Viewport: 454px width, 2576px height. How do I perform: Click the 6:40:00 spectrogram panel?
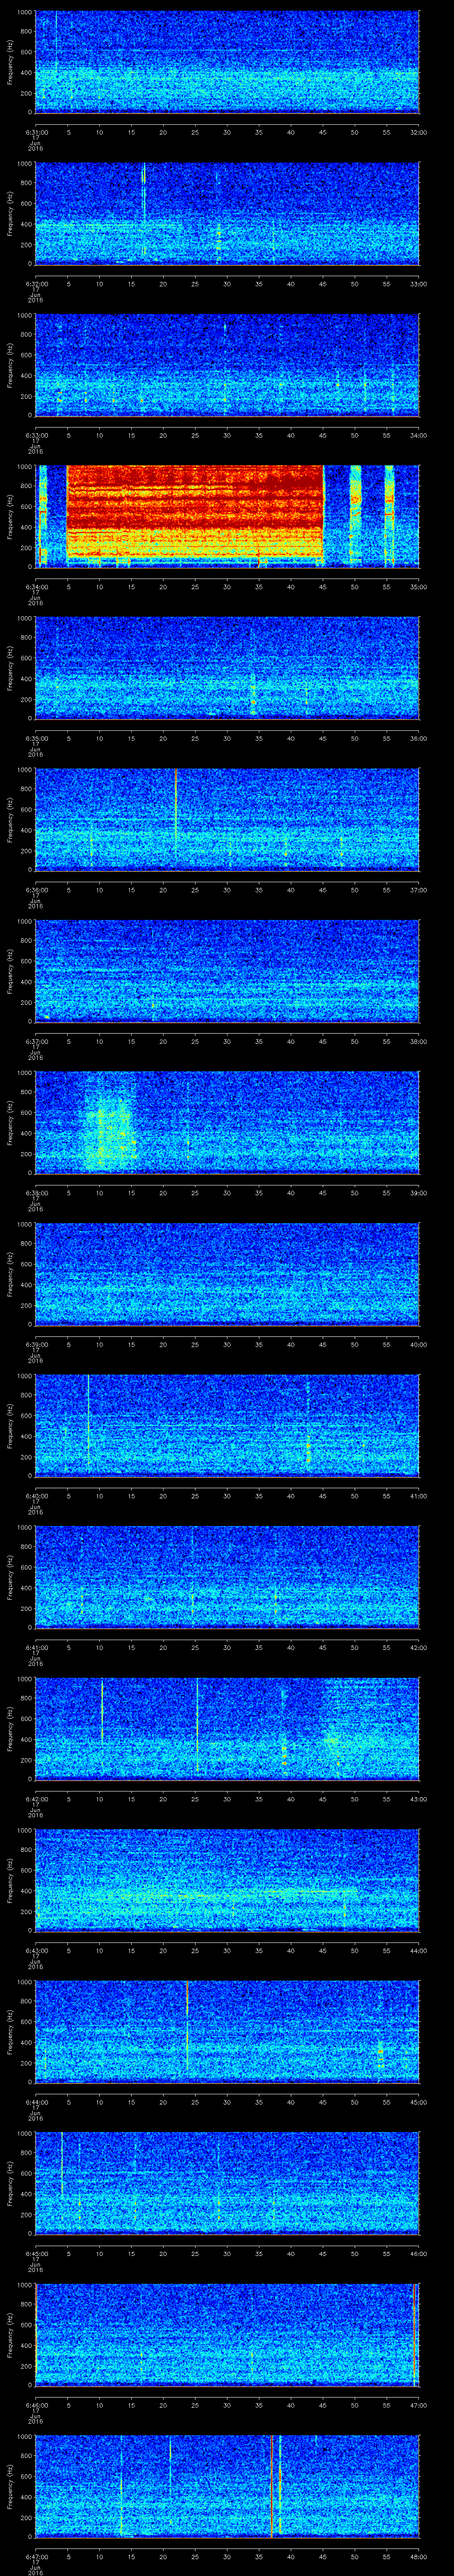pyautogui.click(x=227, y=1426)
